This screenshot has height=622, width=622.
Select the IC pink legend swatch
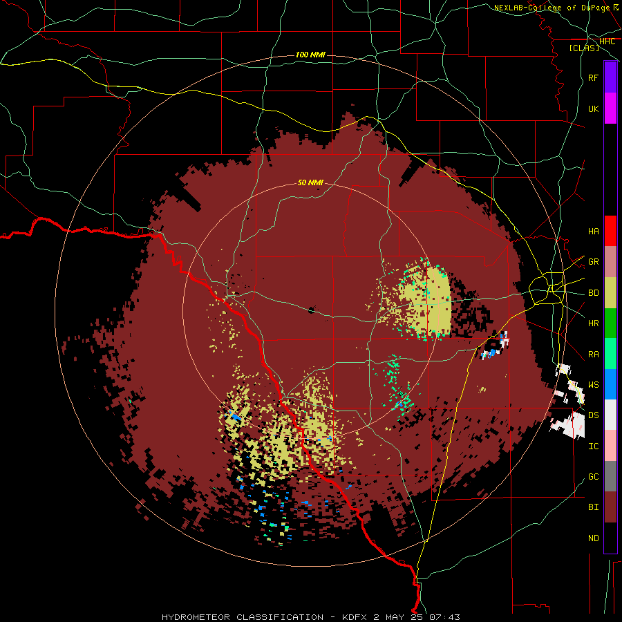tap(610, 446)
